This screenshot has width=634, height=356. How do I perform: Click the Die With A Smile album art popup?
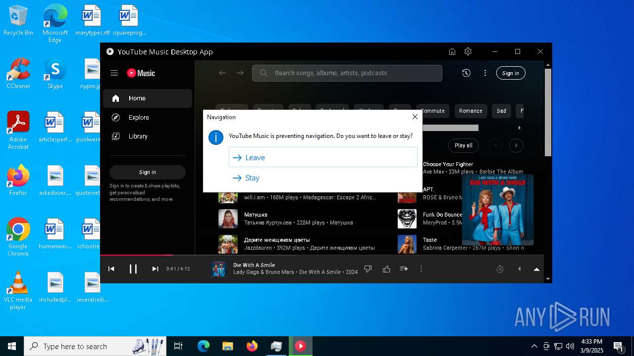498,210
